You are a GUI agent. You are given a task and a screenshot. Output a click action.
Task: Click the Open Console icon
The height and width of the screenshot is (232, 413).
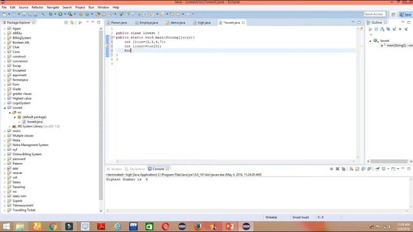tap(393, 169)
